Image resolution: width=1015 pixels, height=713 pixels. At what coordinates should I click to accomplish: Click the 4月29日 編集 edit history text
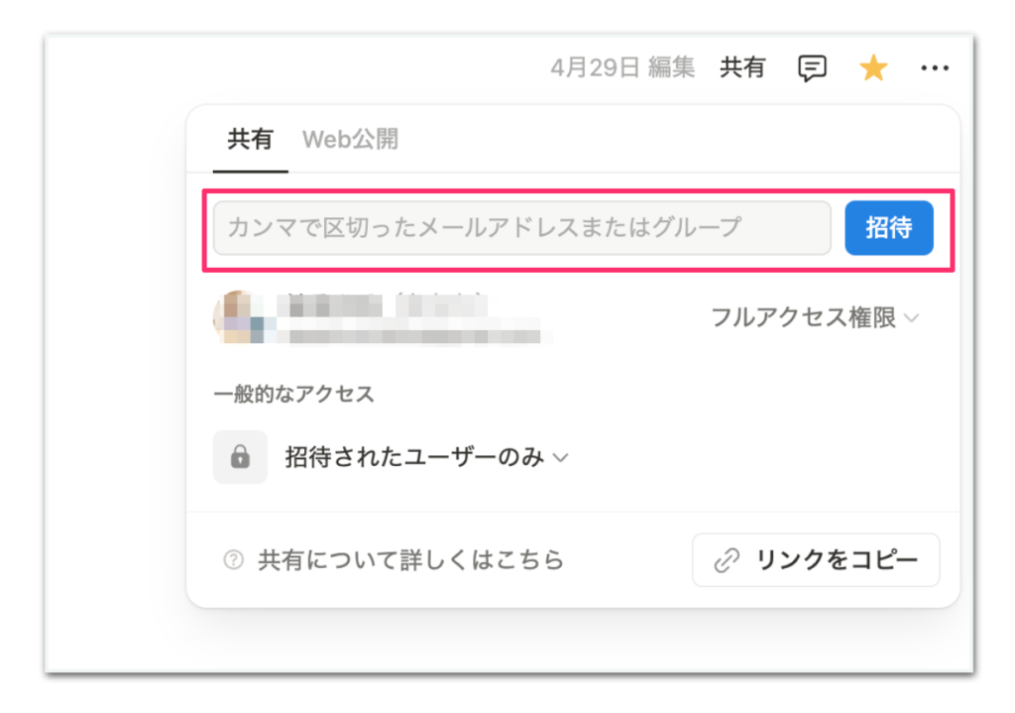pyautogui.click(x=622, y=67)
